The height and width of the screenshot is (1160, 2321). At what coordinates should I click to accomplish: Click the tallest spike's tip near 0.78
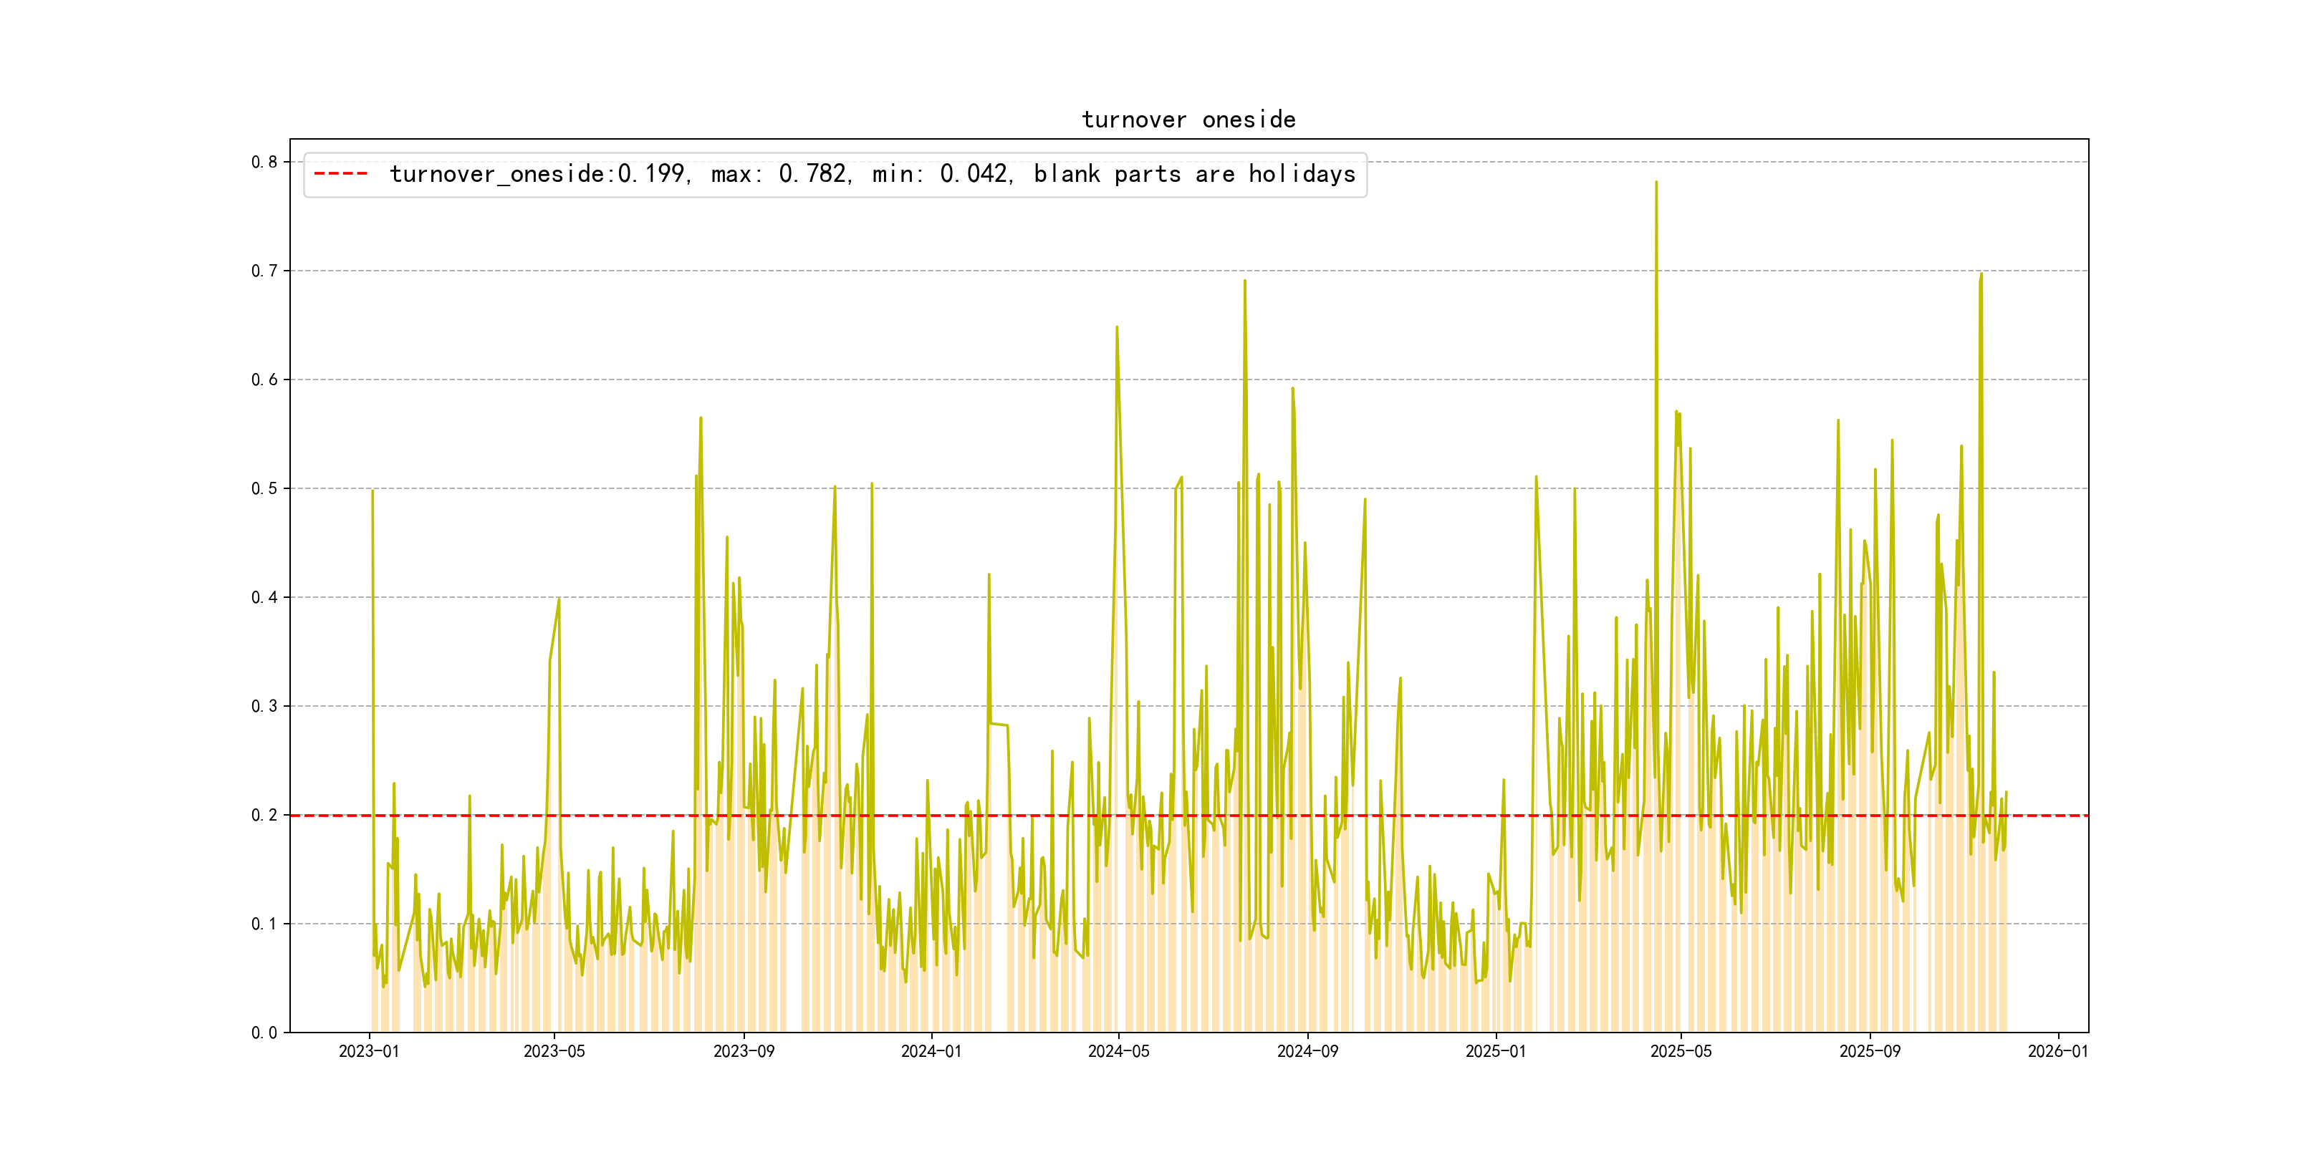[1656, 183]
